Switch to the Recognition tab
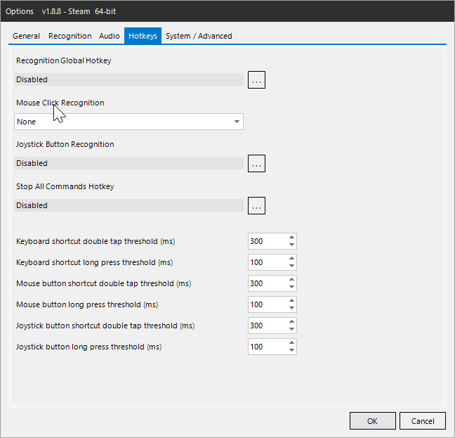The height and width of the screenshot is (438, 455). pos(70,36)
